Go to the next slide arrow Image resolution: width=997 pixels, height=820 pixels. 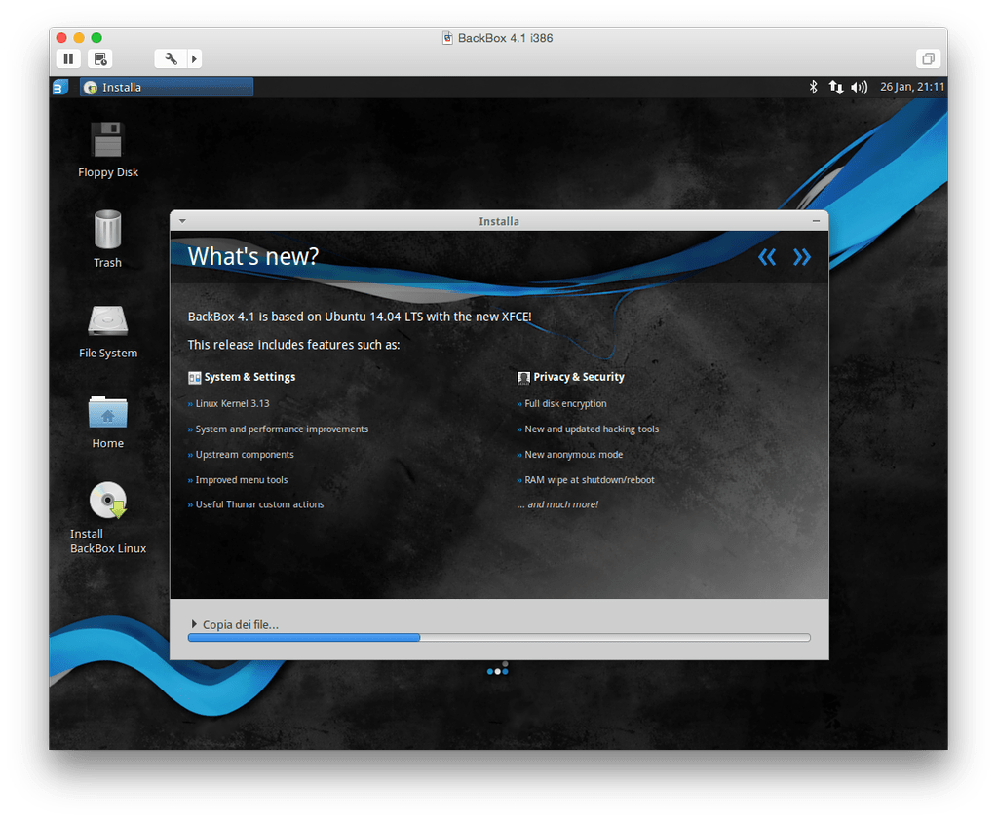(802, 257)
